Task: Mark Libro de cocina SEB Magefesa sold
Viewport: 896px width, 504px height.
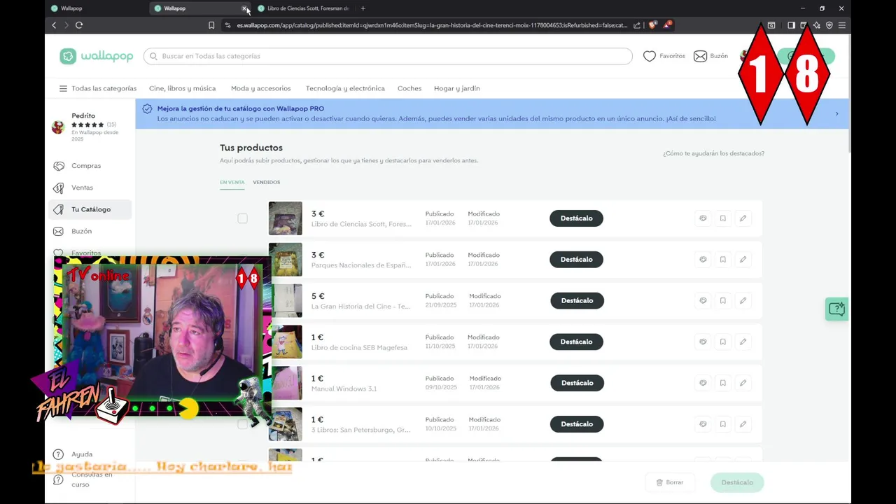Action: tap(703, 342)
